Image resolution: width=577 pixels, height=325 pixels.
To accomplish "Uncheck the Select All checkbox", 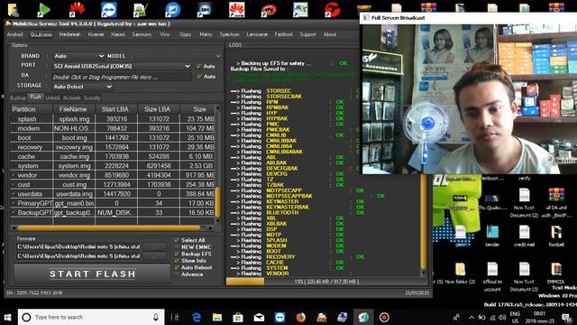I will (177, 240).
